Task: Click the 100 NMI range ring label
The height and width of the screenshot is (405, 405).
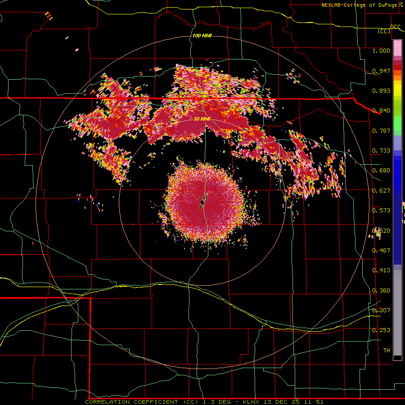Action: point(202,36)
